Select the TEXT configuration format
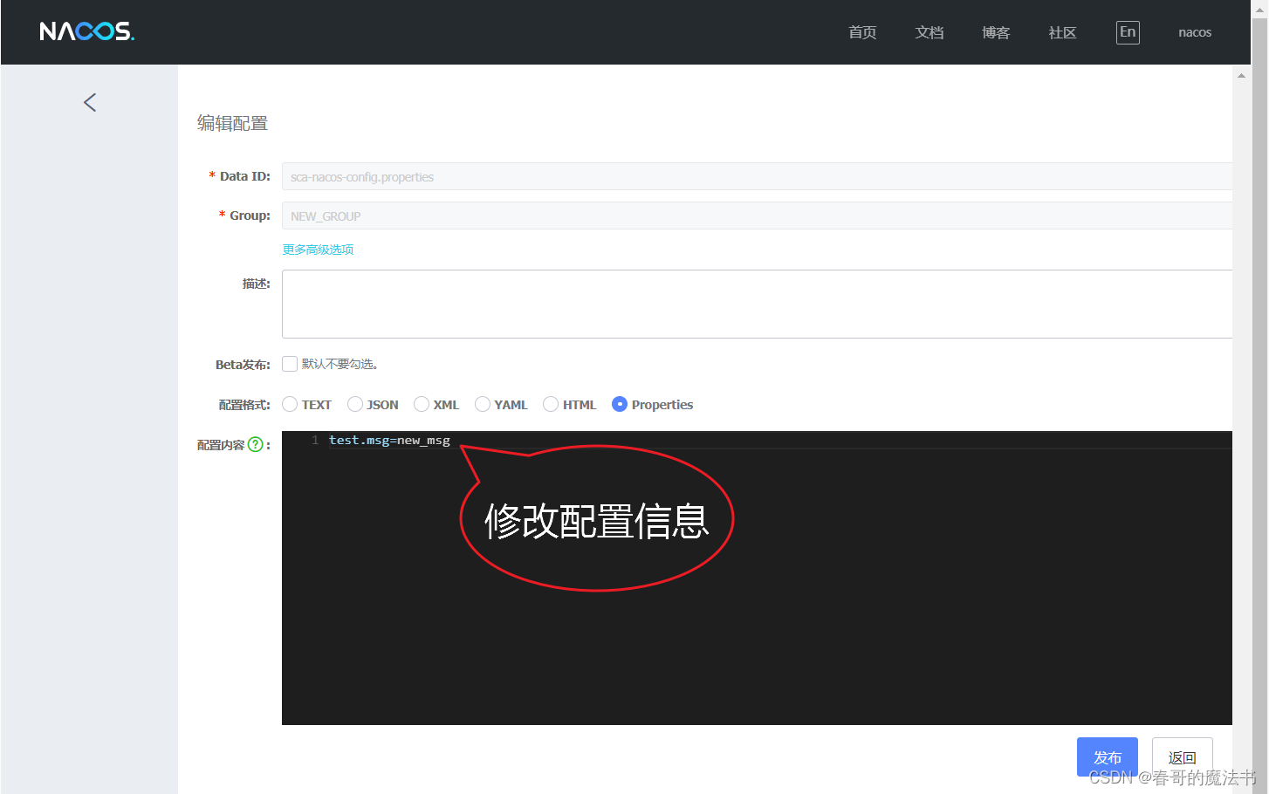The height and width of the screenshot is (794, 1269). click(290, 404)
